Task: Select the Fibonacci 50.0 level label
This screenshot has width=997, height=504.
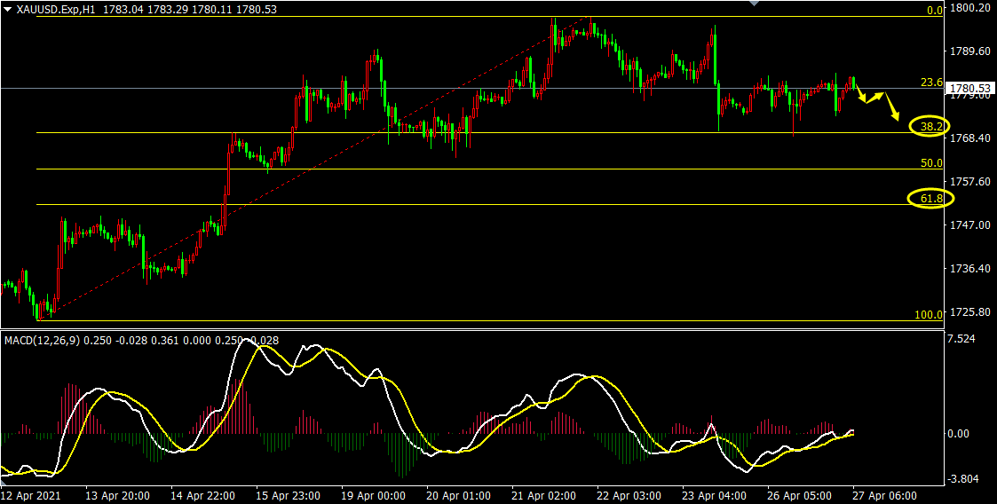Action: 930,163
